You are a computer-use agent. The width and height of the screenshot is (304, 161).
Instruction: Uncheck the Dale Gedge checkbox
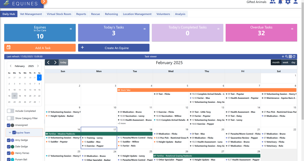9,147
